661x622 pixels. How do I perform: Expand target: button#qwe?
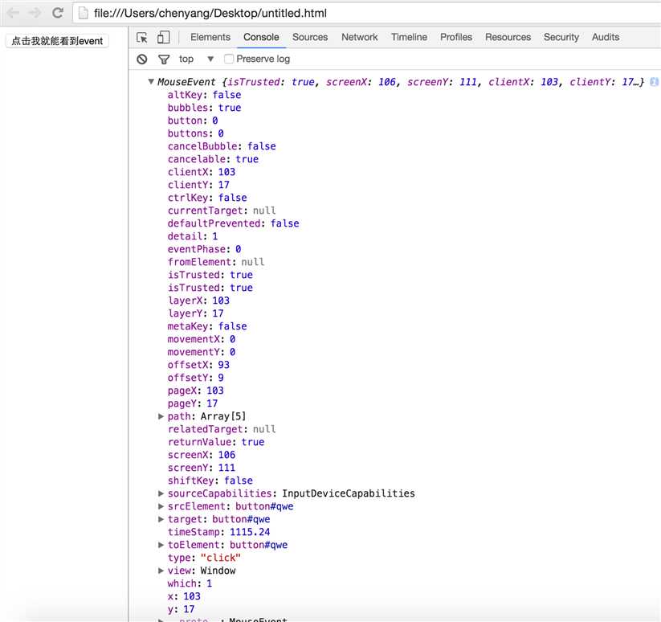[161, 519]
